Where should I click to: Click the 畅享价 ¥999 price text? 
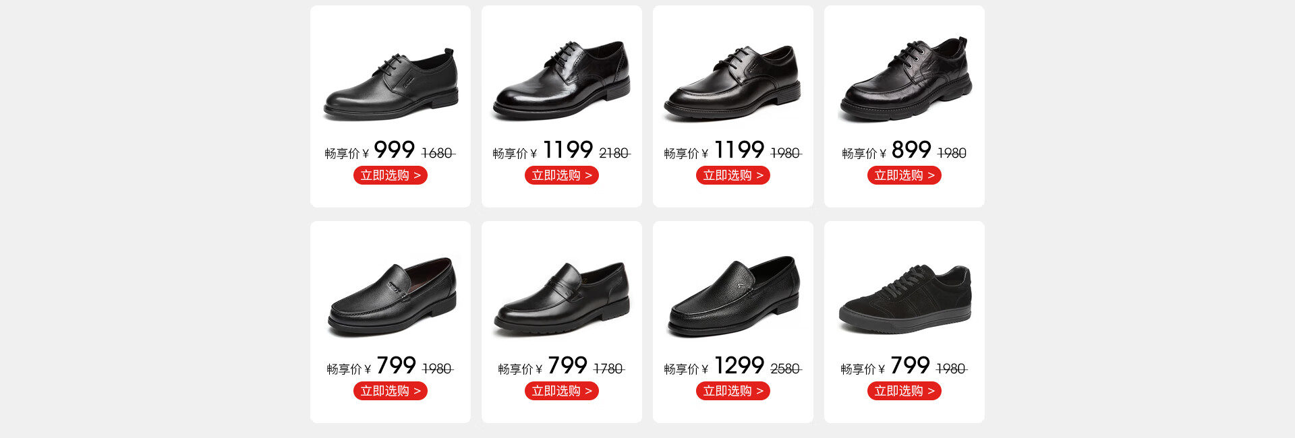pos(370,150)
